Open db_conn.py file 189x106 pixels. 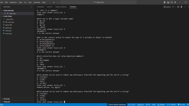pyautogui.click(x=9, y=22)
